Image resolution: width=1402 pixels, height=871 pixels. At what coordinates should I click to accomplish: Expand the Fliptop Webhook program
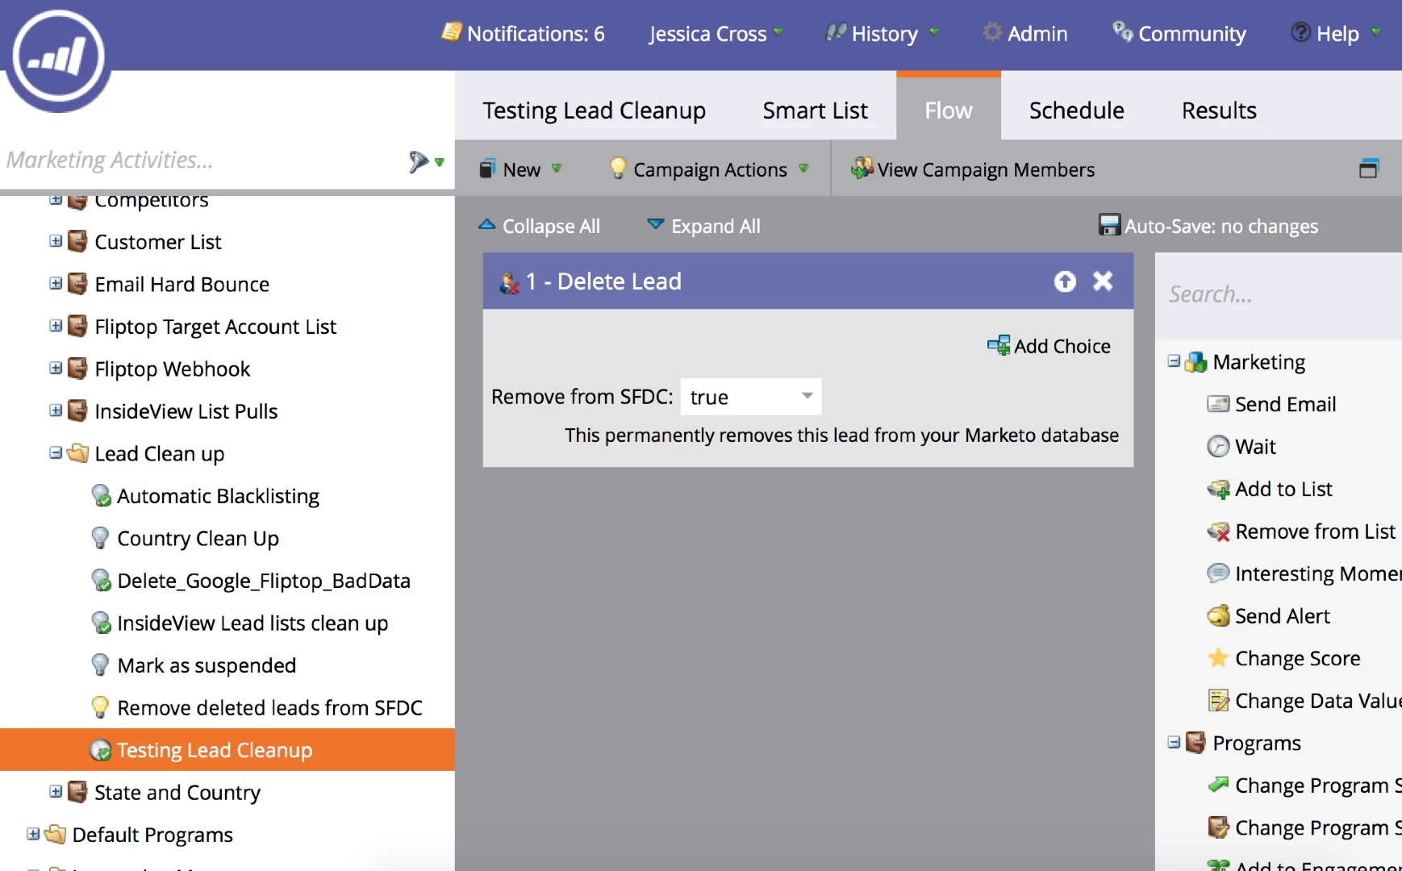[x=56, y=369]
